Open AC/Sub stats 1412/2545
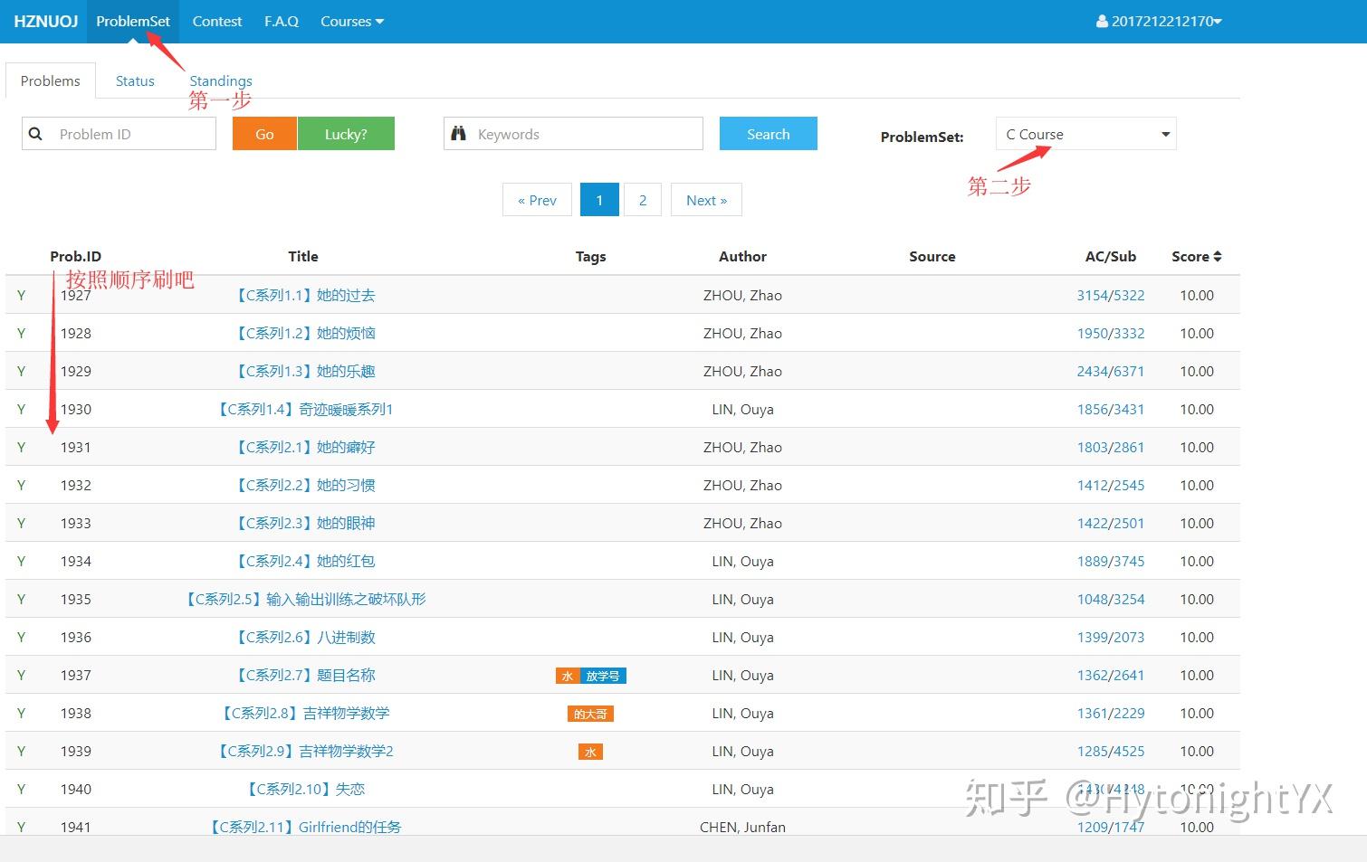The image size is (1367, 862). tap(1111, 486)
